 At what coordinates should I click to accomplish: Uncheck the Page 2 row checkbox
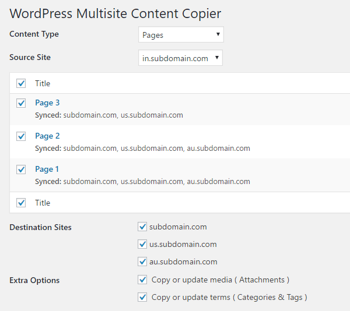pos(21,136)
